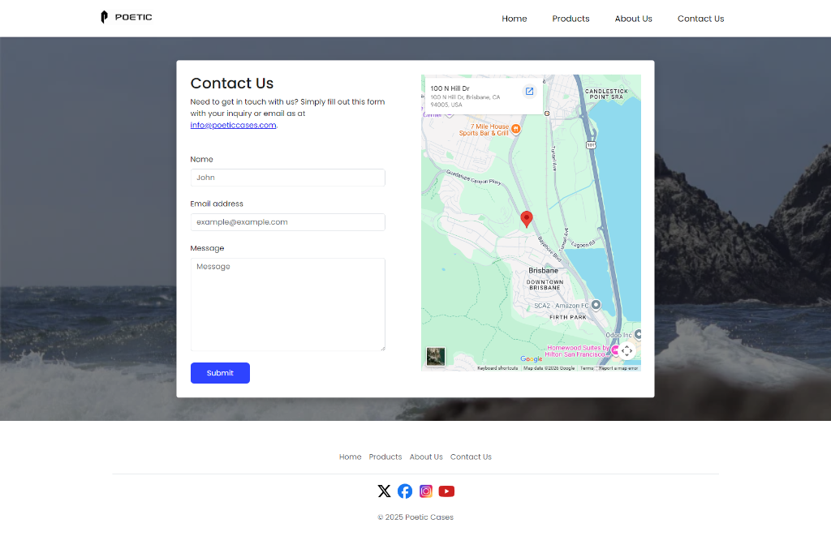
Task: Open the X (Twitter) social icon
Action: pyautogui.click(x=384, y=491)
